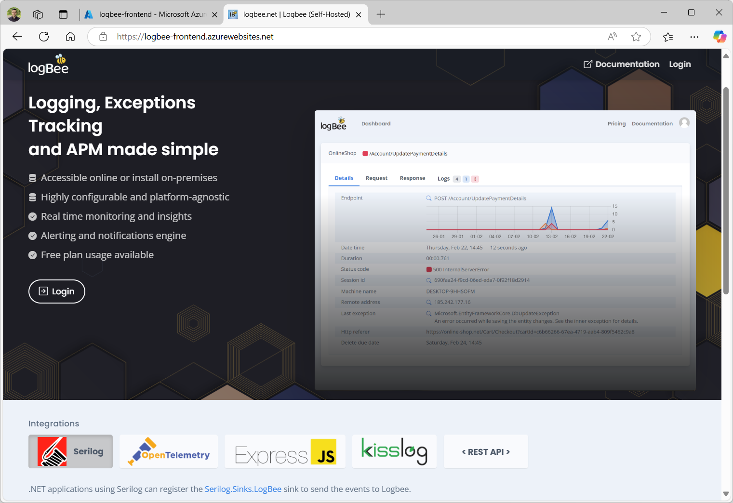Click the external-link icon beside Documentation
The image size is (733, 503).
tap(587, 63)
